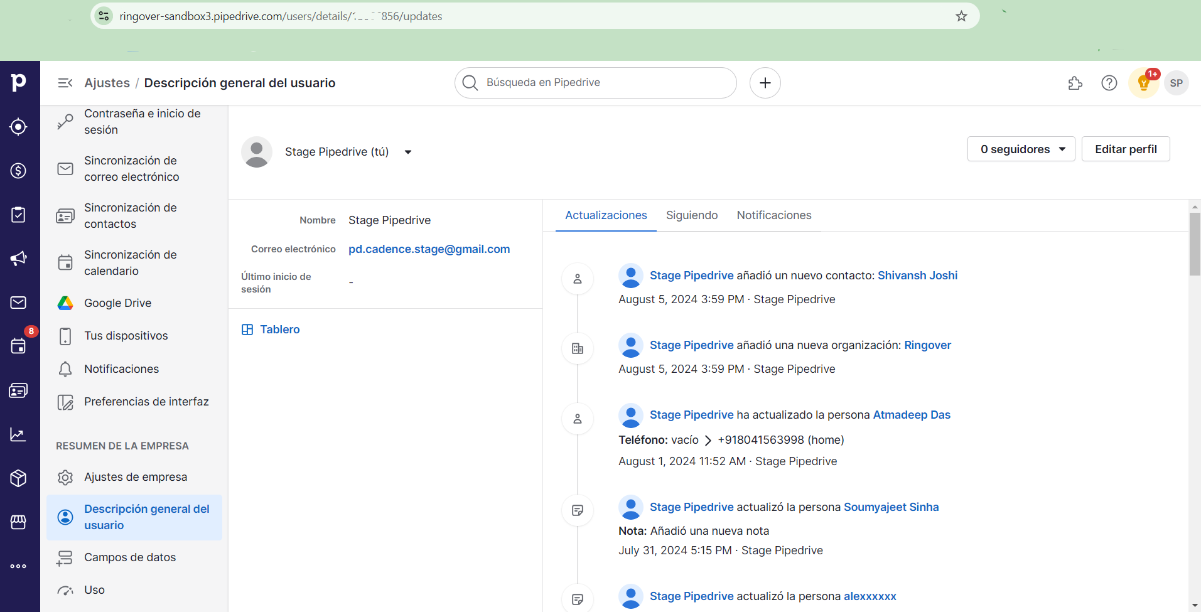The image size is (1201, 612).
Task: Select Descripción general del usuario
Action: pyautogui.click(x=134, y=517)
